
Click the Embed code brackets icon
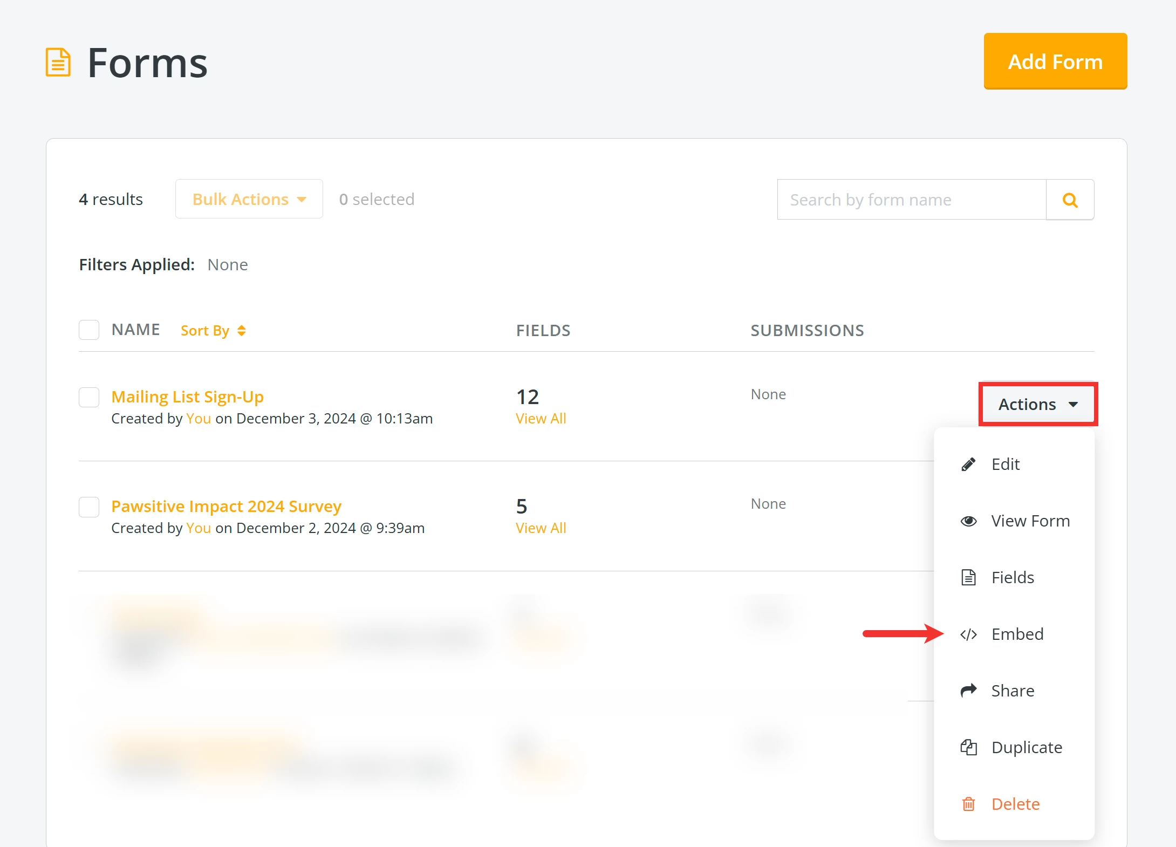click(x=968, y=634)
